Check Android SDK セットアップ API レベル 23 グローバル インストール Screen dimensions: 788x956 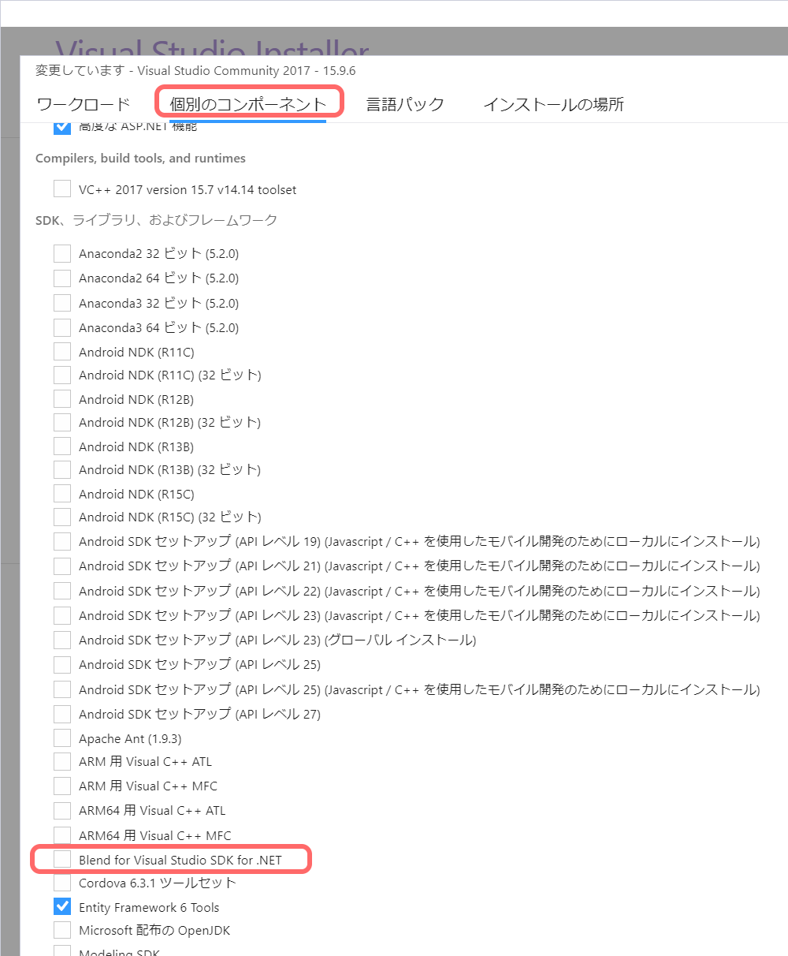(62, 640)
